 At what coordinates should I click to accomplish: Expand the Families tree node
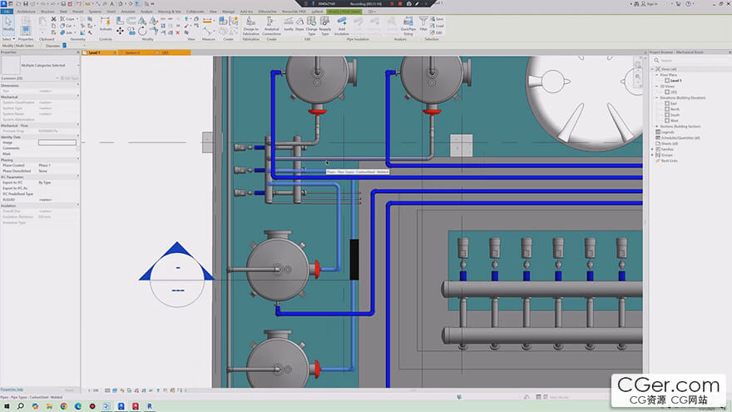click(652, 149)
